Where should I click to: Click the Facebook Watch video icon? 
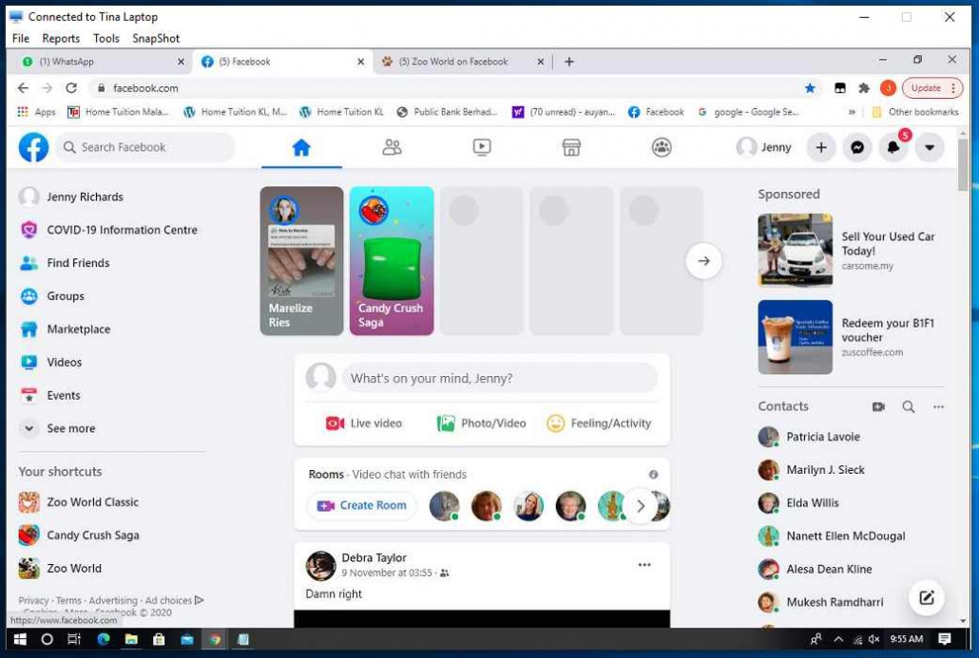click(482, 147)
